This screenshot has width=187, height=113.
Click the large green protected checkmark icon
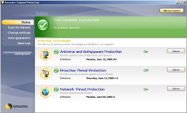[43, 25]
